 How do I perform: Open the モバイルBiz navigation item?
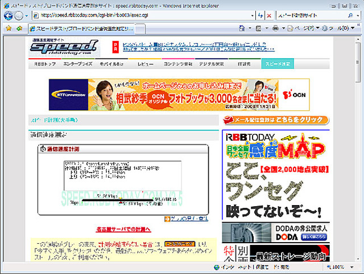pos(111,64)
